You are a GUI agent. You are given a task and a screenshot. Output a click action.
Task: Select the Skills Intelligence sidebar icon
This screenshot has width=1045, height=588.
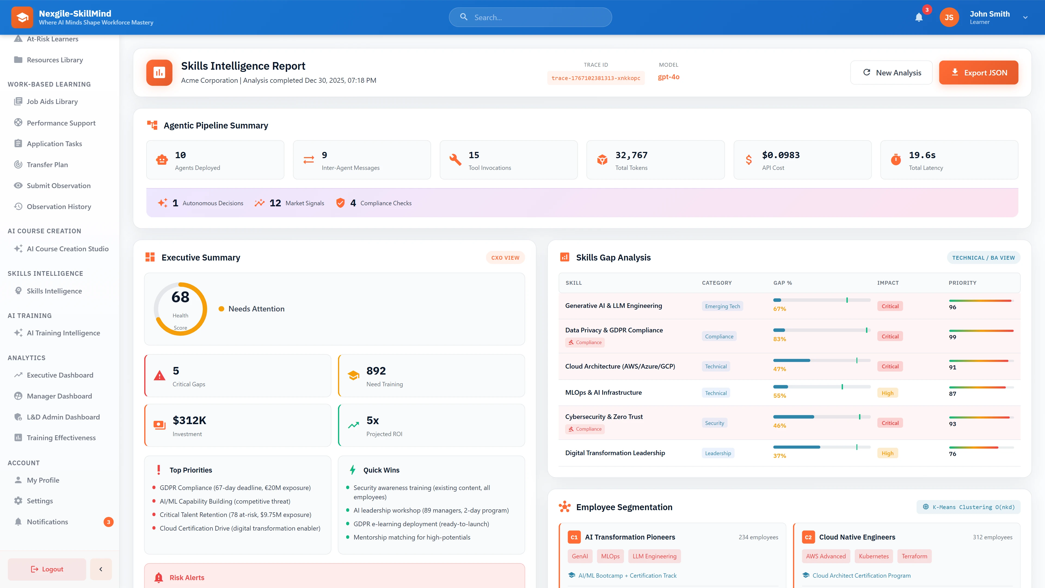pos(18,290)
